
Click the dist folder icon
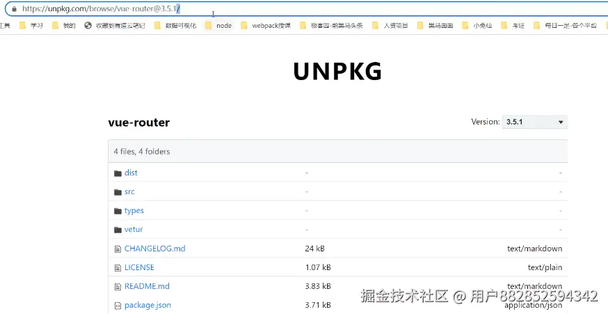tap(118, 173)
